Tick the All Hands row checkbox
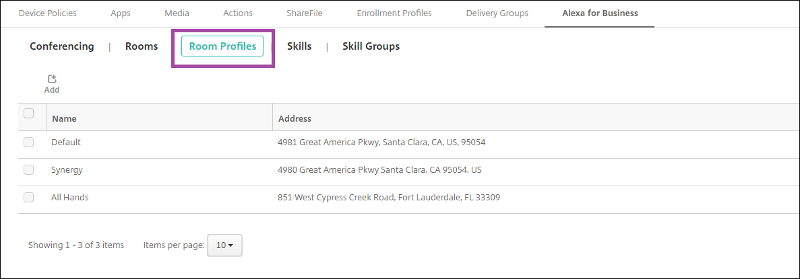The image size is (800, 279). click(x=29, y=198)
